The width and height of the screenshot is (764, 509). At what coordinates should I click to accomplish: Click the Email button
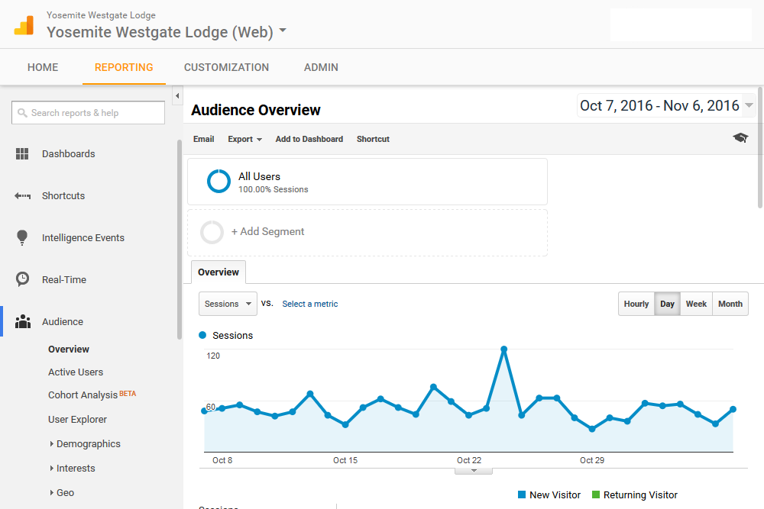[204, 139]
